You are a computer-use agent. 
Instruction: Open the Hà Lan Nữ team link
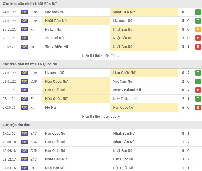click(53, 30)
